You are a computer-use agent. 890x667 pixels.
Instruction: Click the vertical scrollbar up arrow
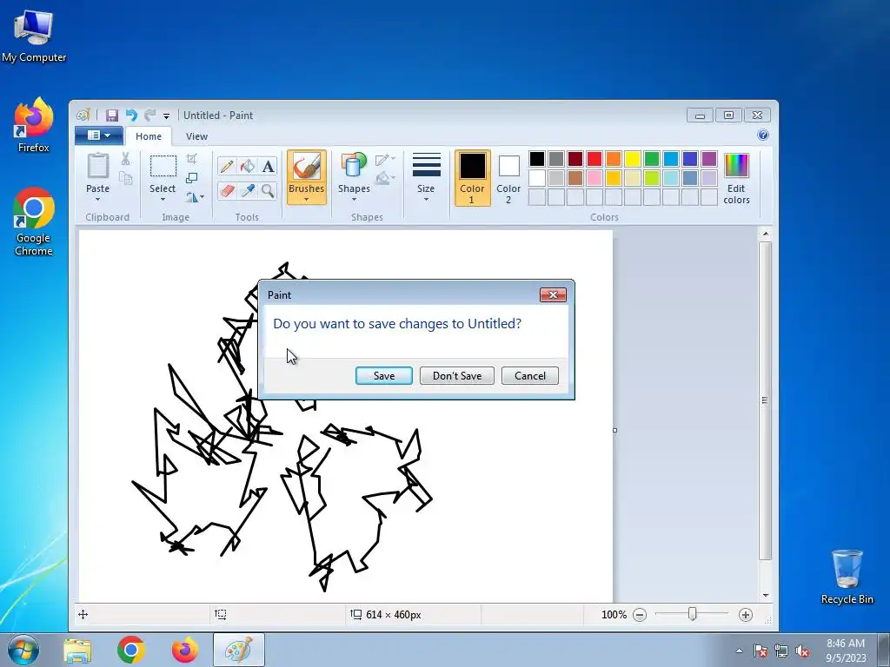[766, 234]
